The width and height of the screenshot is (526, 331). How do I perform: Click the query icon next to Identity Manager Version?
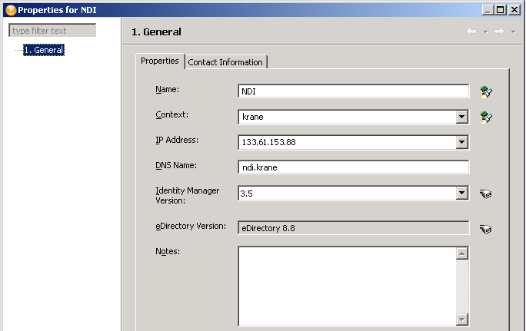tap(485, 194)
